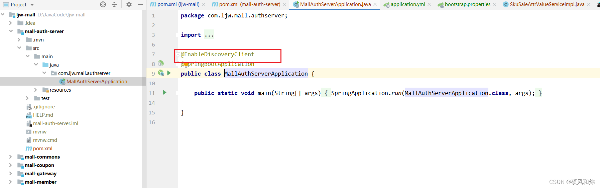This screenshot has height=188, width=600.
Task: Collapse com.ljw.mall.authserver package
Action: (44, 73)
